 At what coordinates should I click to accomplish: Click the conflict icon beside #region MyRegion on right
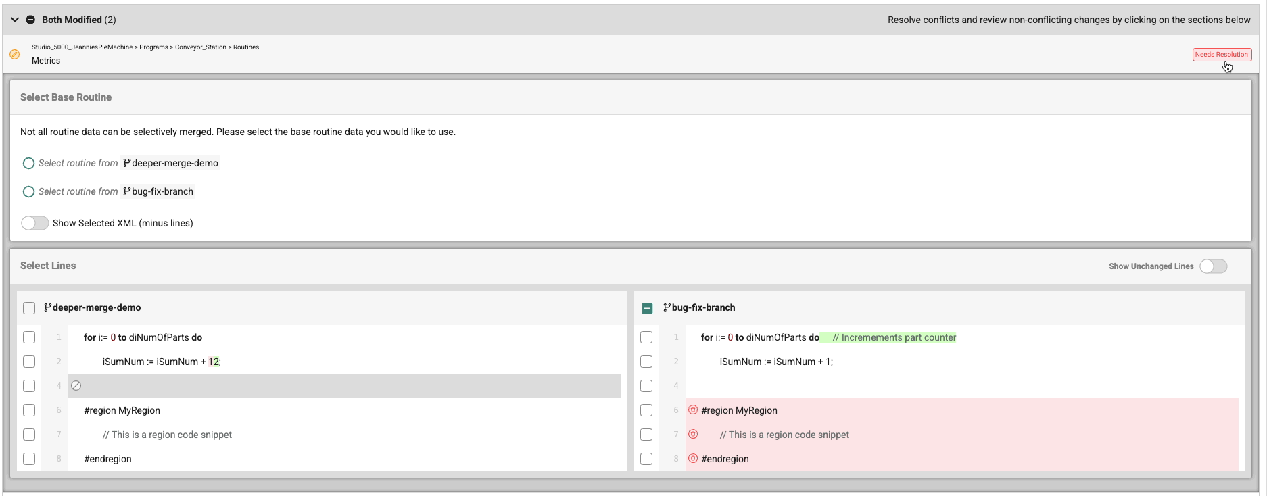pyautogui.click(x=693, y=410)
